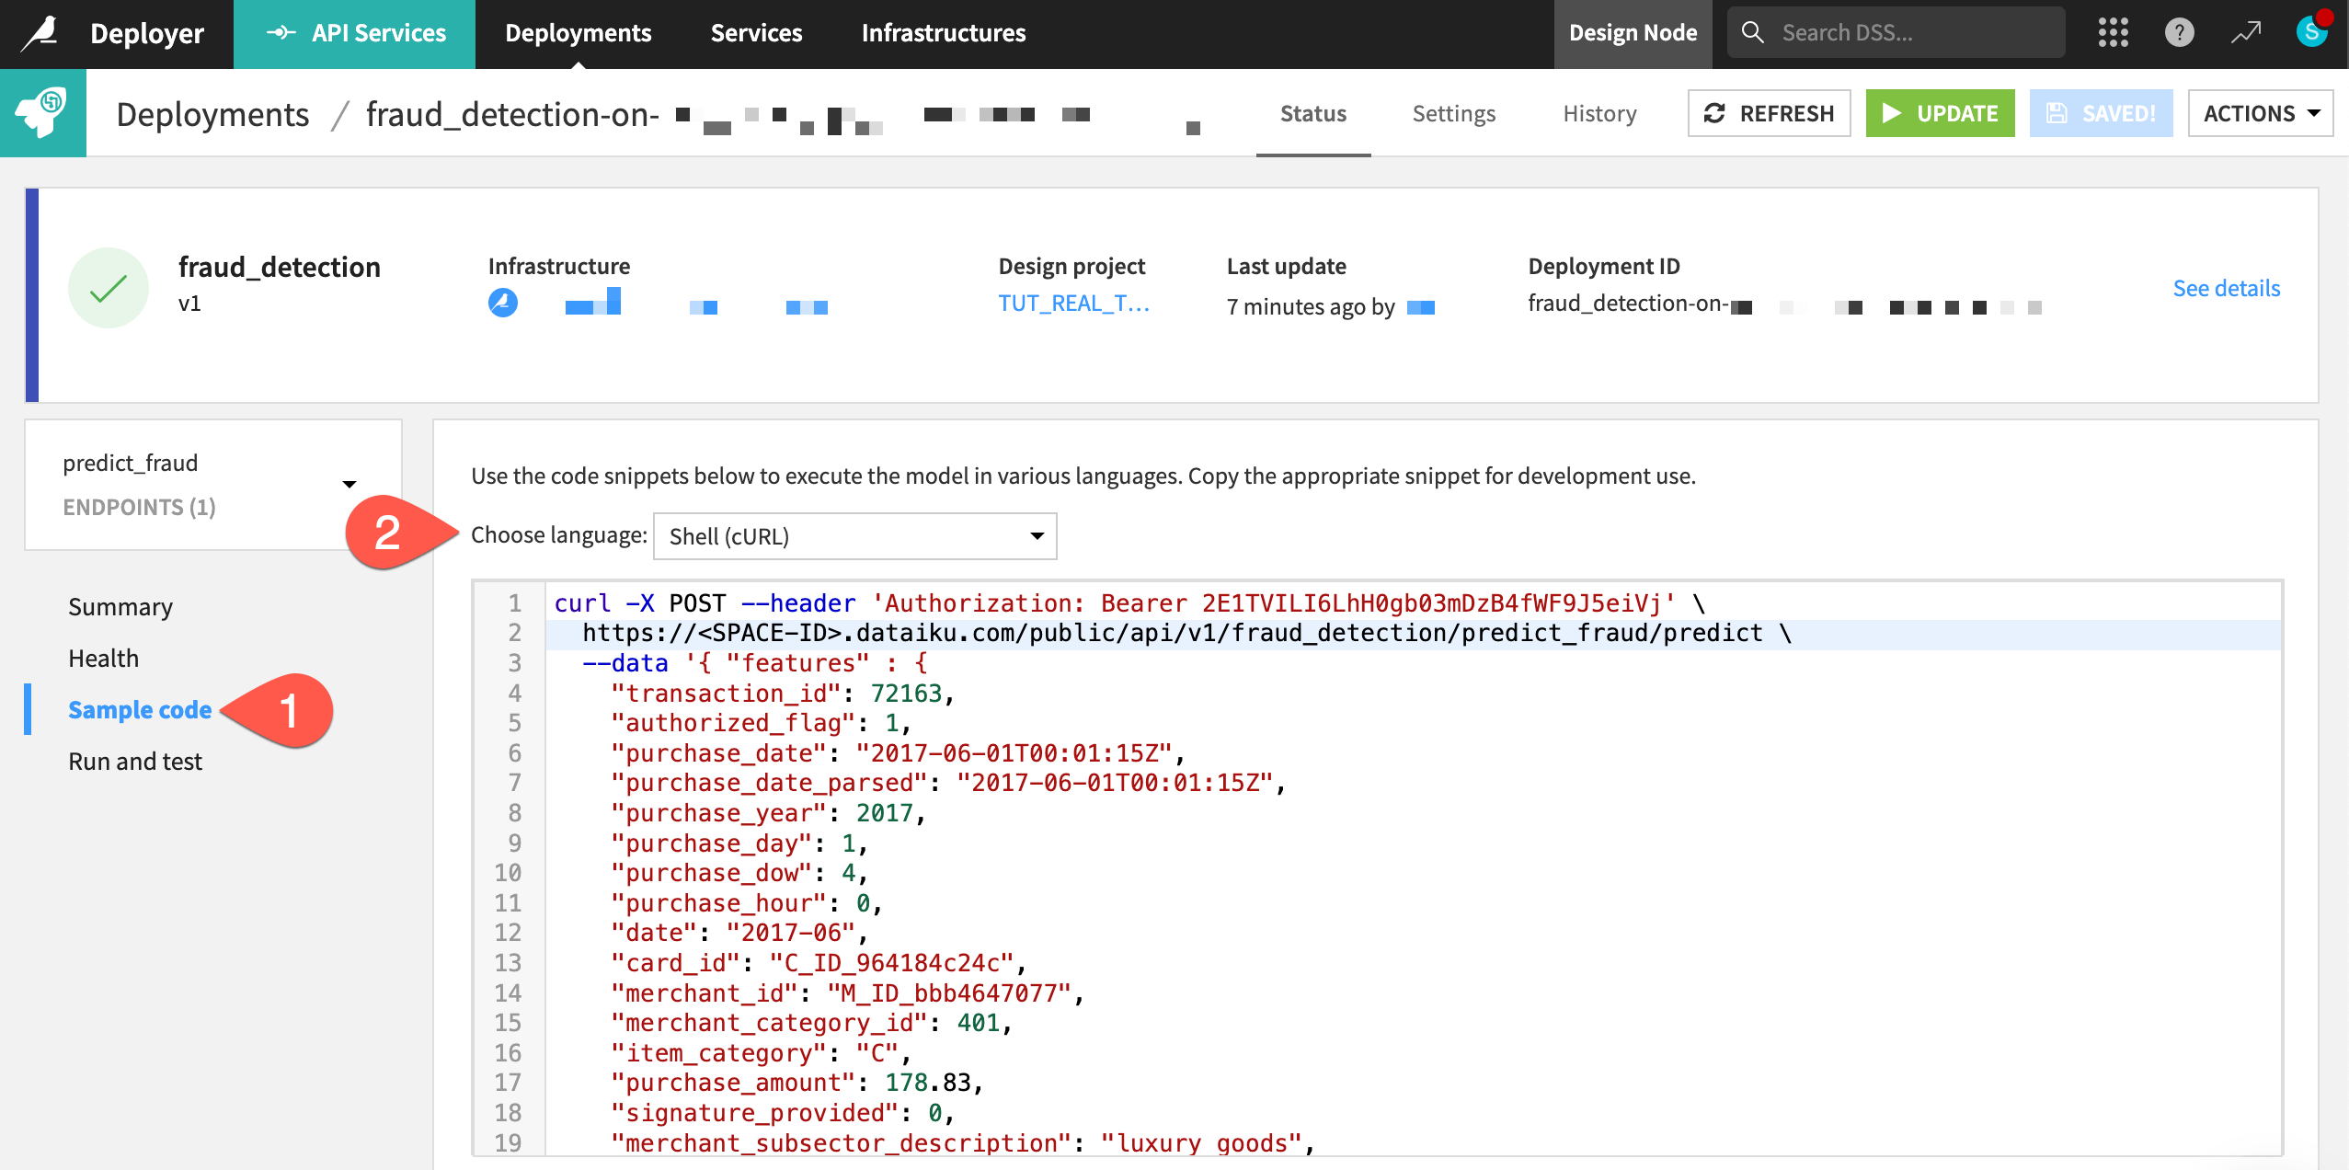Click the "signature_provided": 0 line

(784, 1113)
